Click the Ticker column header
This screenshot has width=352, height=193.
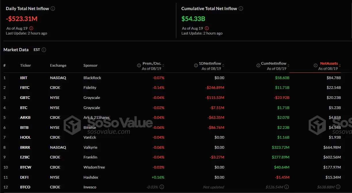[x=25, y=66]
